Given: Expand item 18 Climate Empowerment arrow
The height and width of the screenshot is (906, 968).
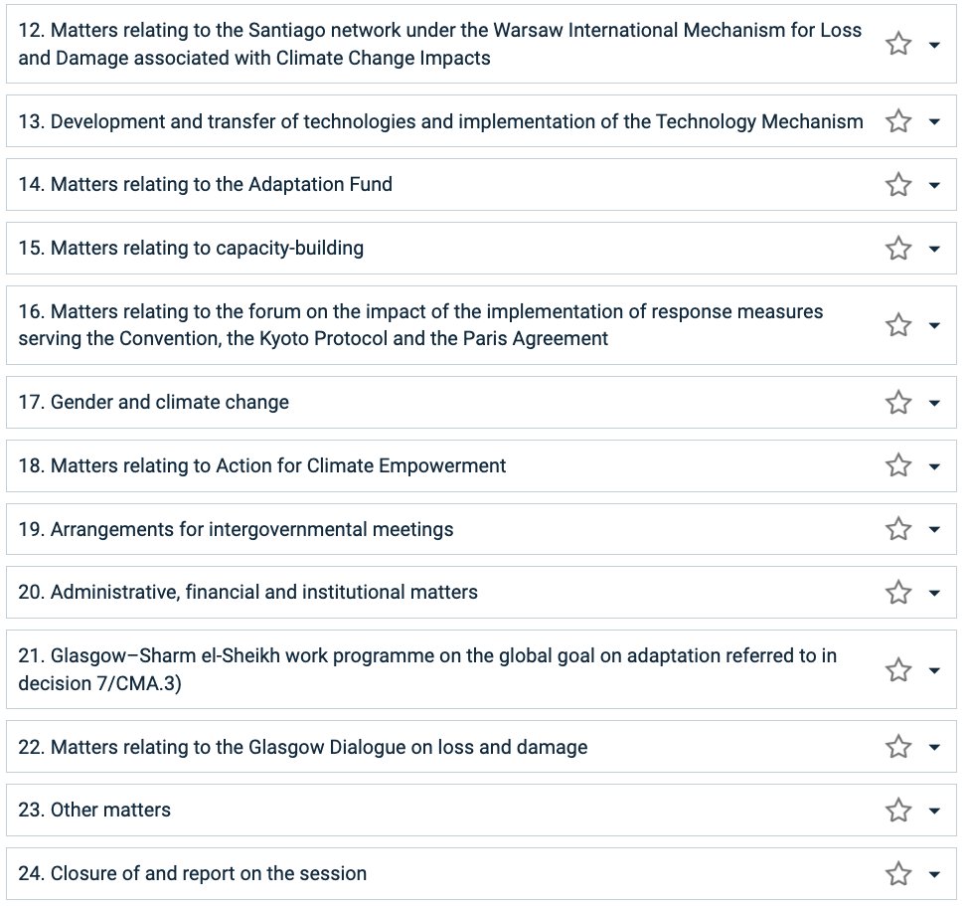Looking at the screenshot, I should click(934, 466).
